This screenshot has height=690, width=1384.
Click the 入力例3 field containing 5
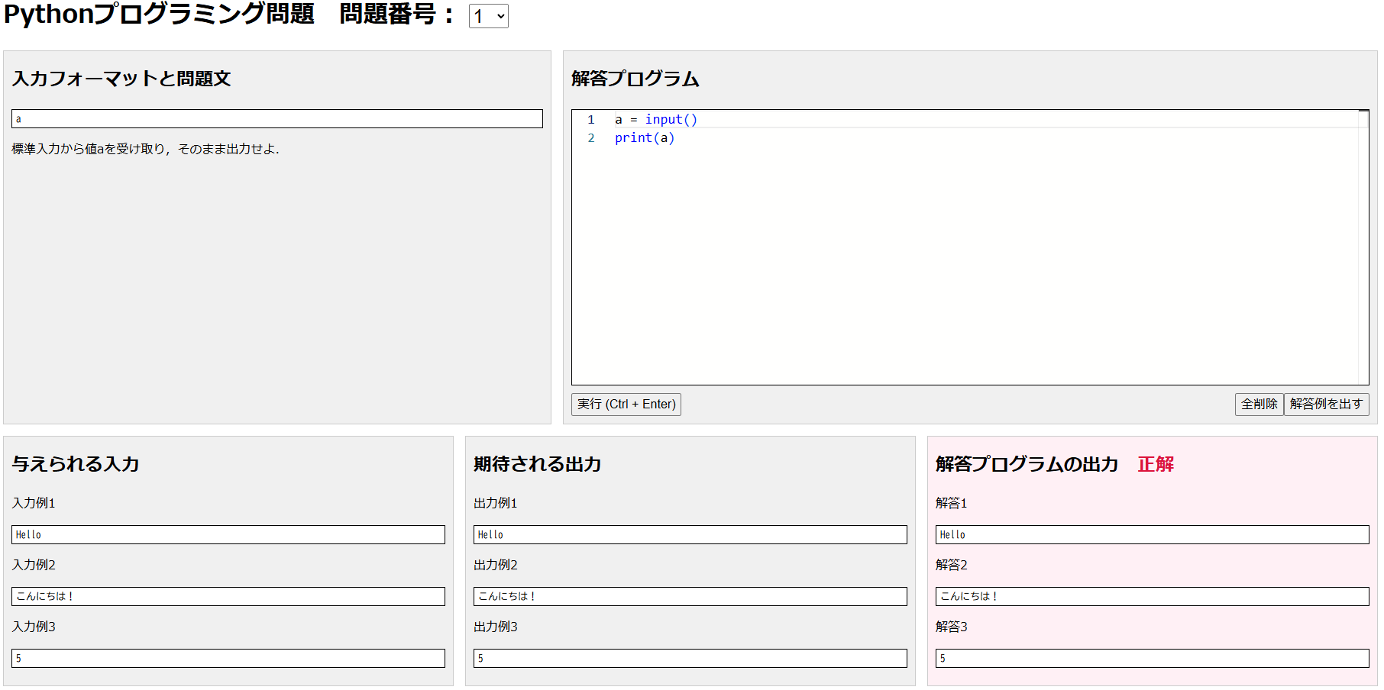tap(228, 658)
